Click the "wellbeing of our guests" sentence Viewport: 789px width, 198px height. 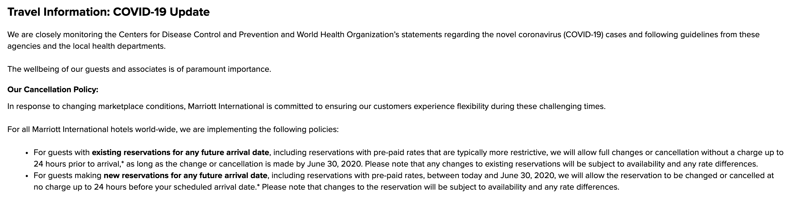pyautogui.click(x=139, y=69)
